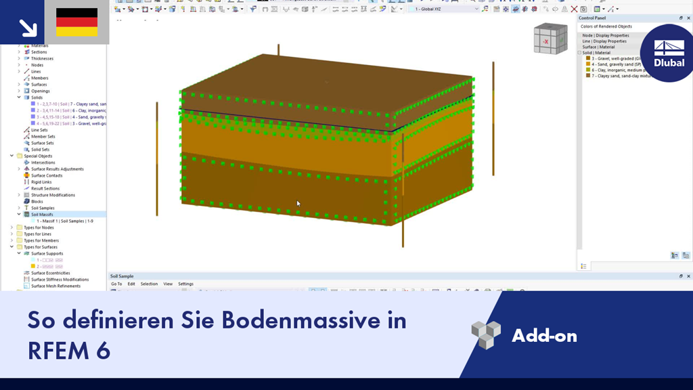This screenshot has height=390, width=693.
Task: Click the Control Panel list icon at bottom
Action: coord(583,266)
